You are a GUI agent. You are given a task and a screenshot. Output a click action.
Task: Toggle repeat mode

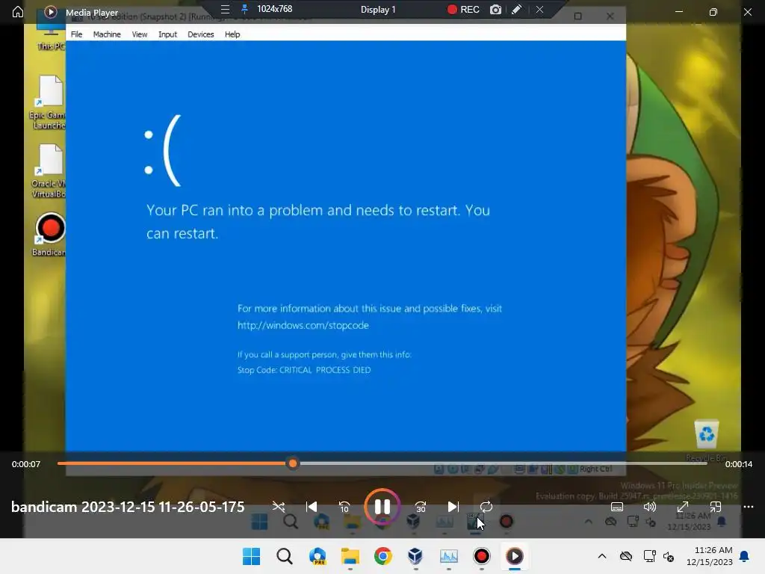486,507
